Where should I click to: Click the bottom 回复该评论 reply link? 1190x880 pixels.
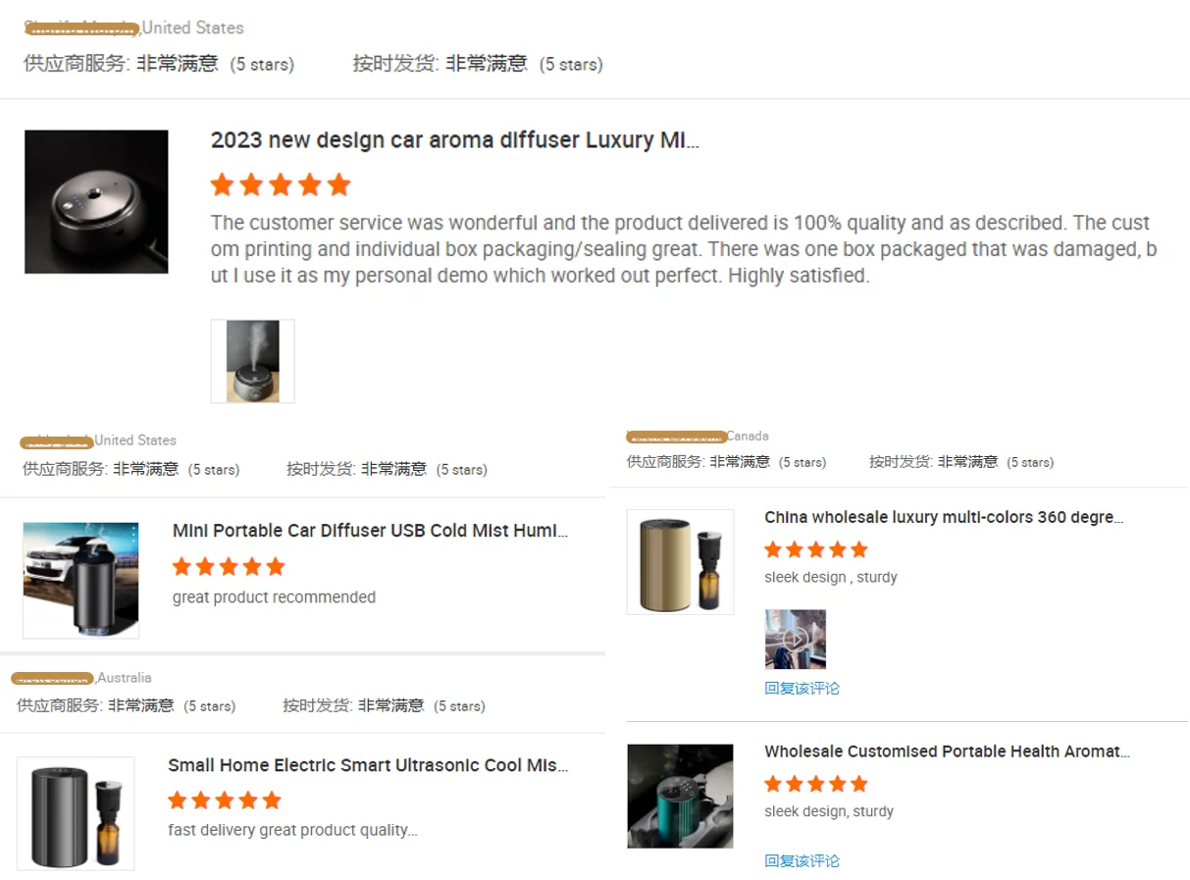[x=802, y=860]
